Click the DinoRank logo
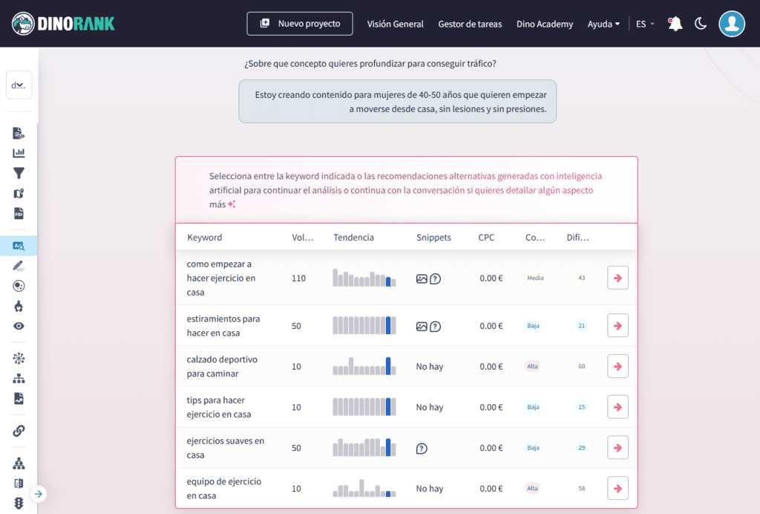 point(63,22)
